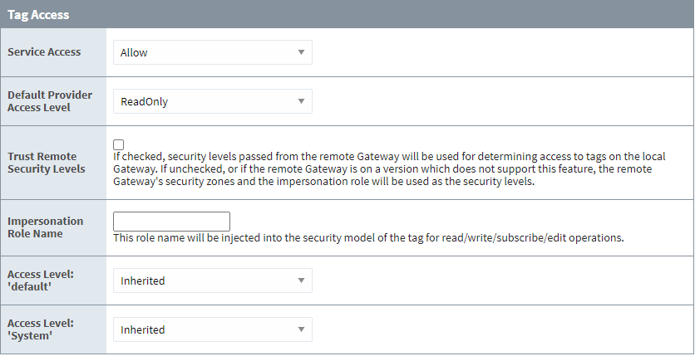This screenshot has height=356, width=695.
Task: Click the Tag Access section header
Action: (x=38, y=15)
